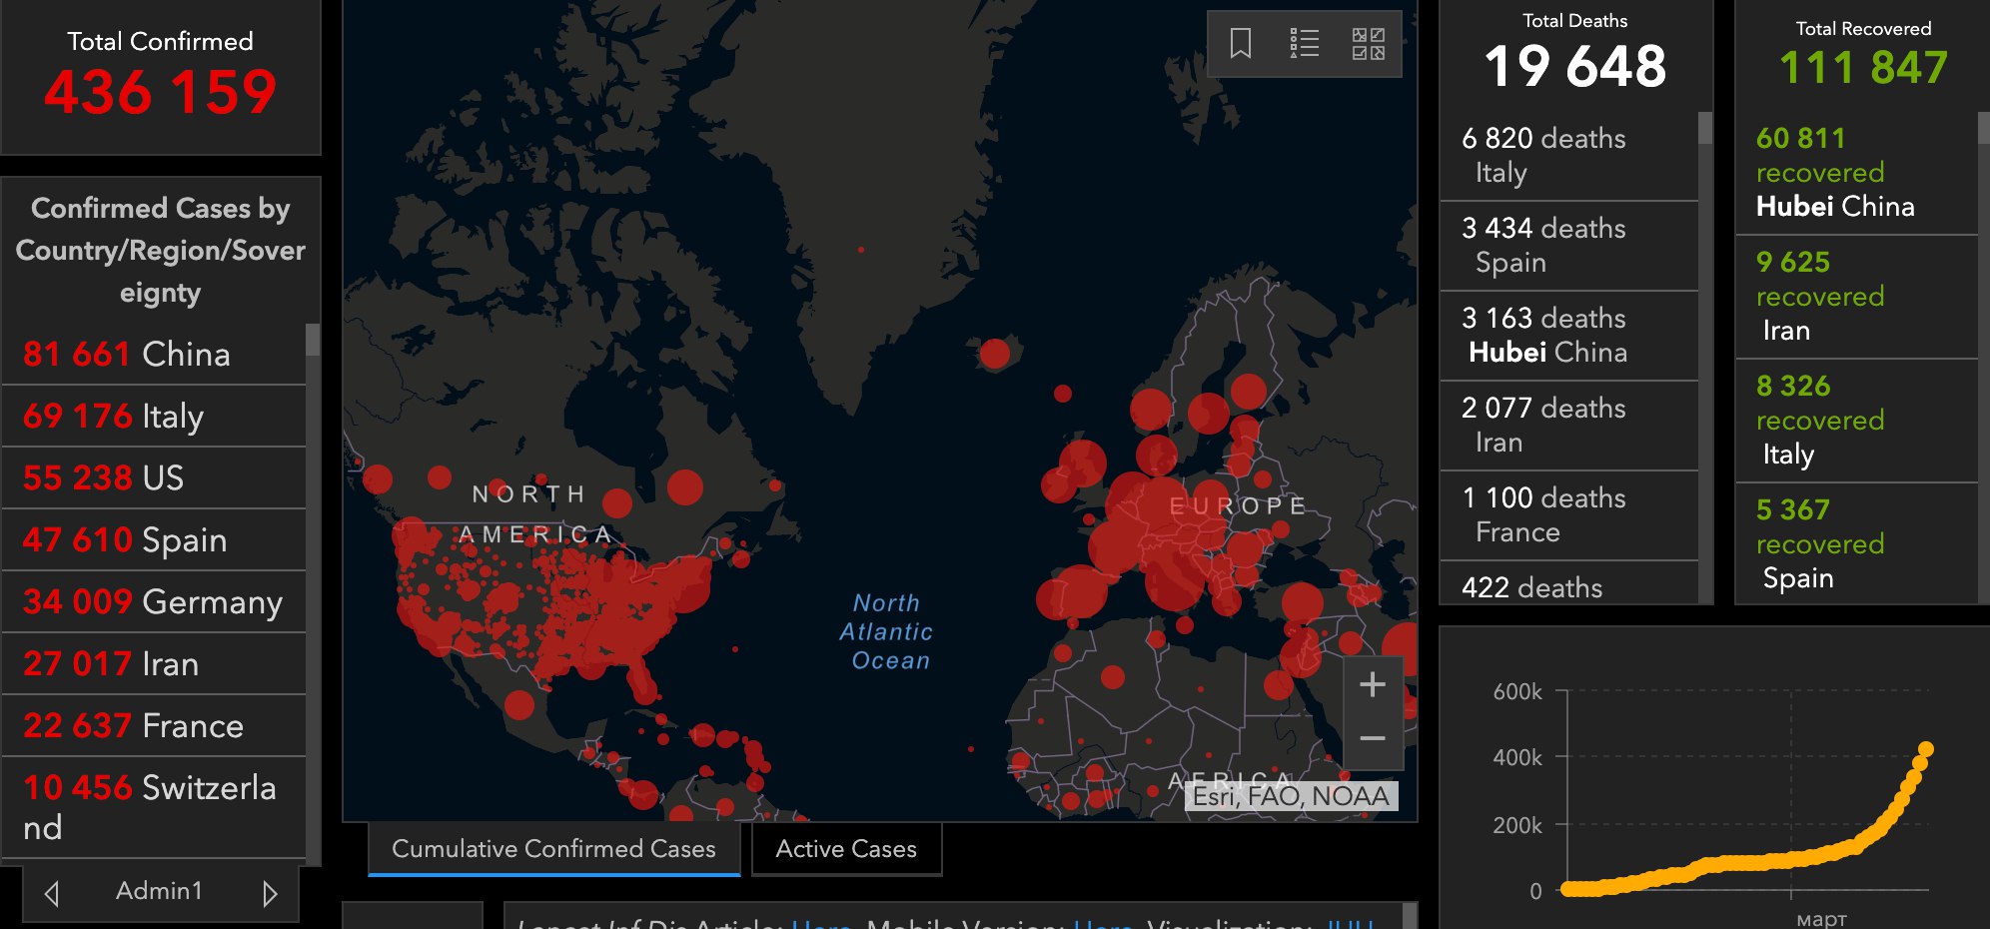Image resolution: width=1990 pixels, height=929 pixels.
Task: Click Confirmed Cases by Country/Region/Sovereignty heading
Action: (161, 250)
